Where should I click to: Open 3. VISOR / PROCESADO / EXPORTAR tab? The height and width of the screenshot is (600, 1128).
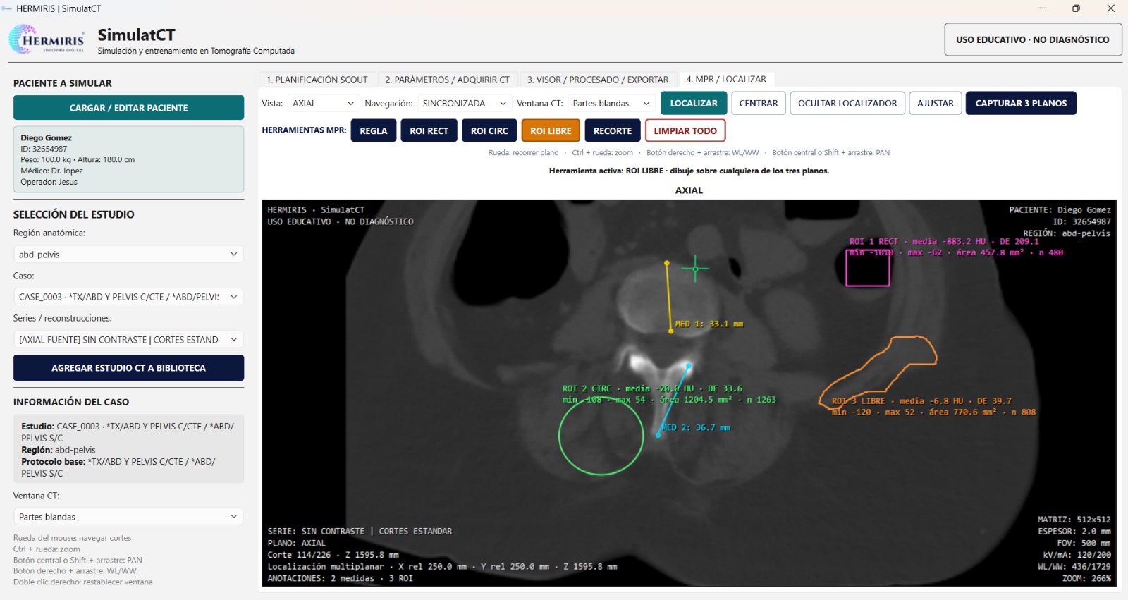click(x=598, y=80)
